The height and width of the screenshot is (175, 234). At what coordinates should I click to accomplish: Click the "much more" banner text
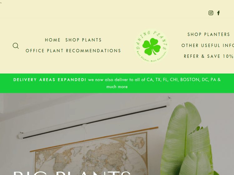117,87
